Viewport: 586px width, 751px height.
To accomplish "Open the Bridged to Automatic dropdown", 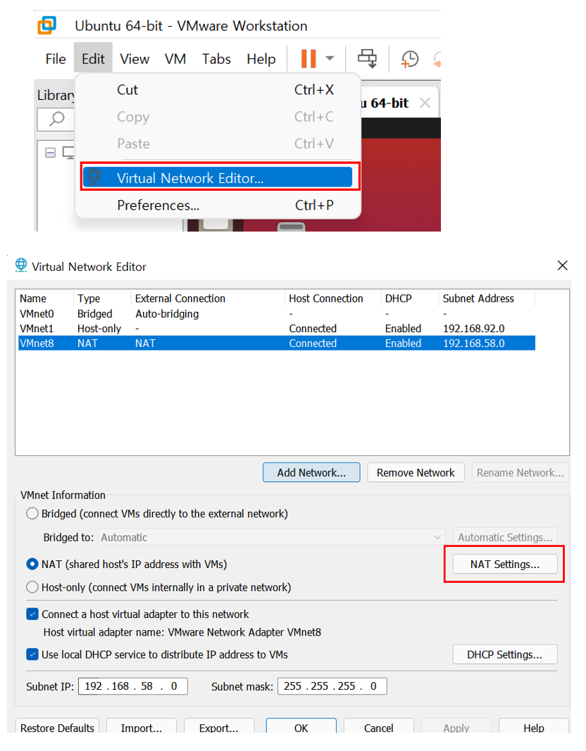I will [x=272, y=538].
